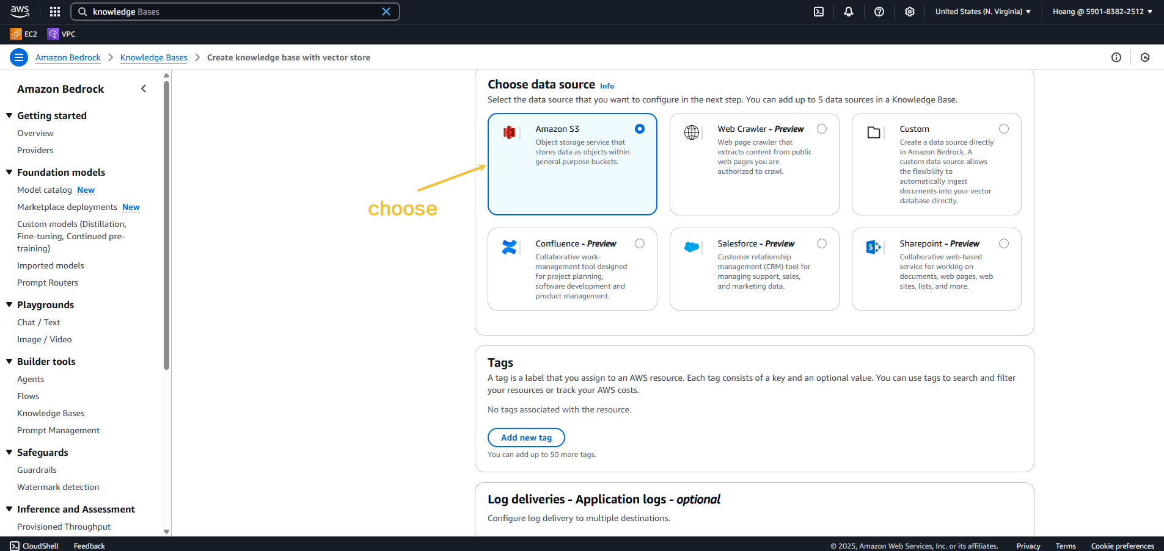Image resolution: width=1164 pixels, height=551 pixels.
Task: Click the search magnifier icon
Action: pyautogui.click(x=82, y=12)
